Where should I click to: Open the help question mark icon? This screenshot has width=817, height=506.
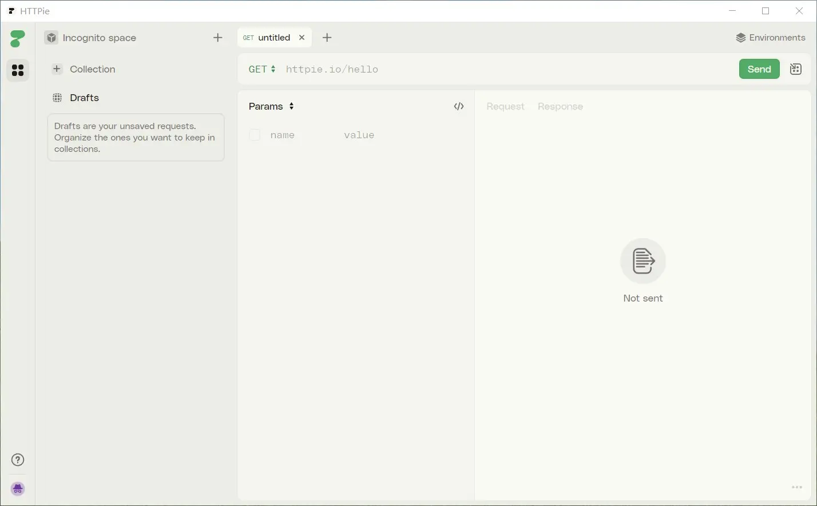18,460
